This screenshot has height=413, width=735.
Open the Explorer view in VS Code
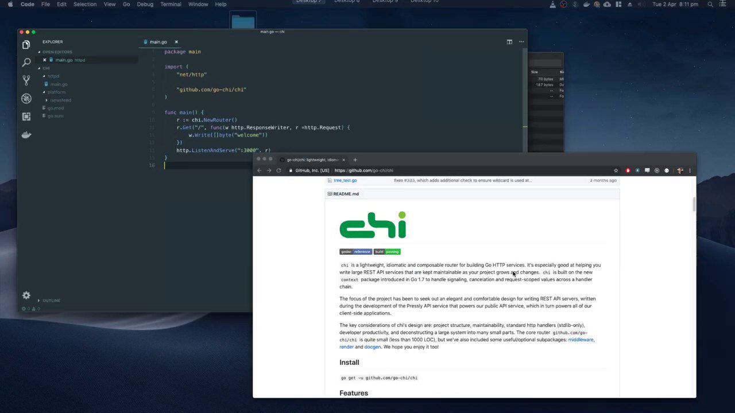coord(26,45)
